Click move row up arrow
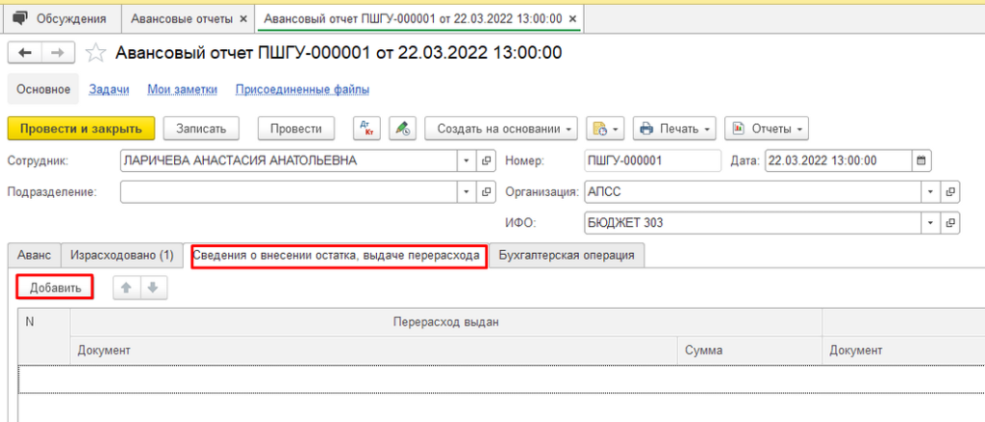 [x=125, y=287]
